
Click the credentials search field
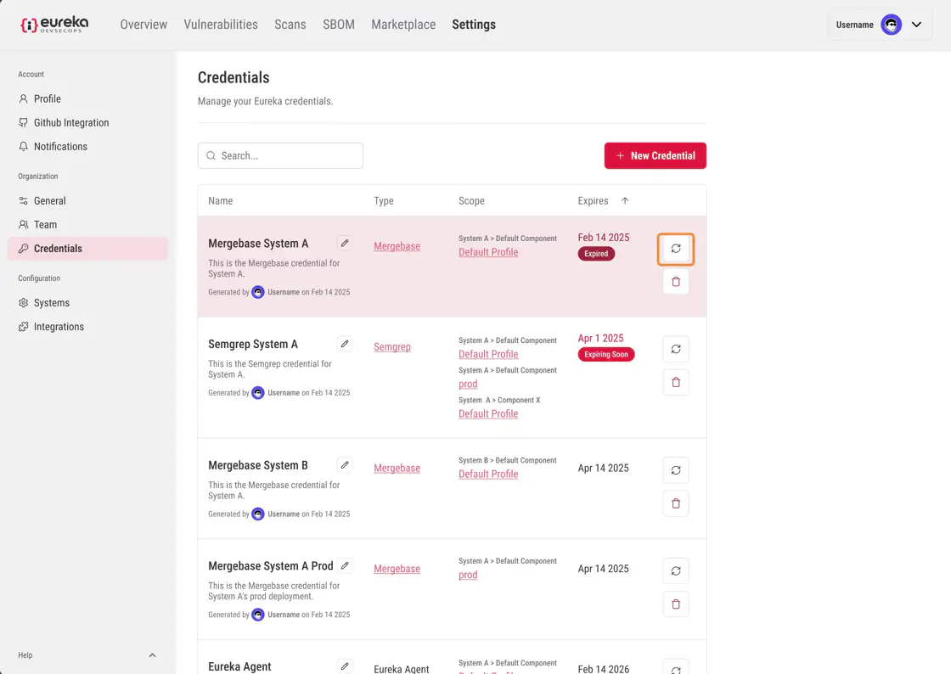point(280,155)
